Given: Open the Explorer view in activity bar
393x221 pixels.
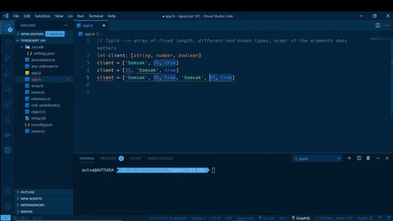Looking at the screenshot, I should pyautogui.click(x=8, y=28).
